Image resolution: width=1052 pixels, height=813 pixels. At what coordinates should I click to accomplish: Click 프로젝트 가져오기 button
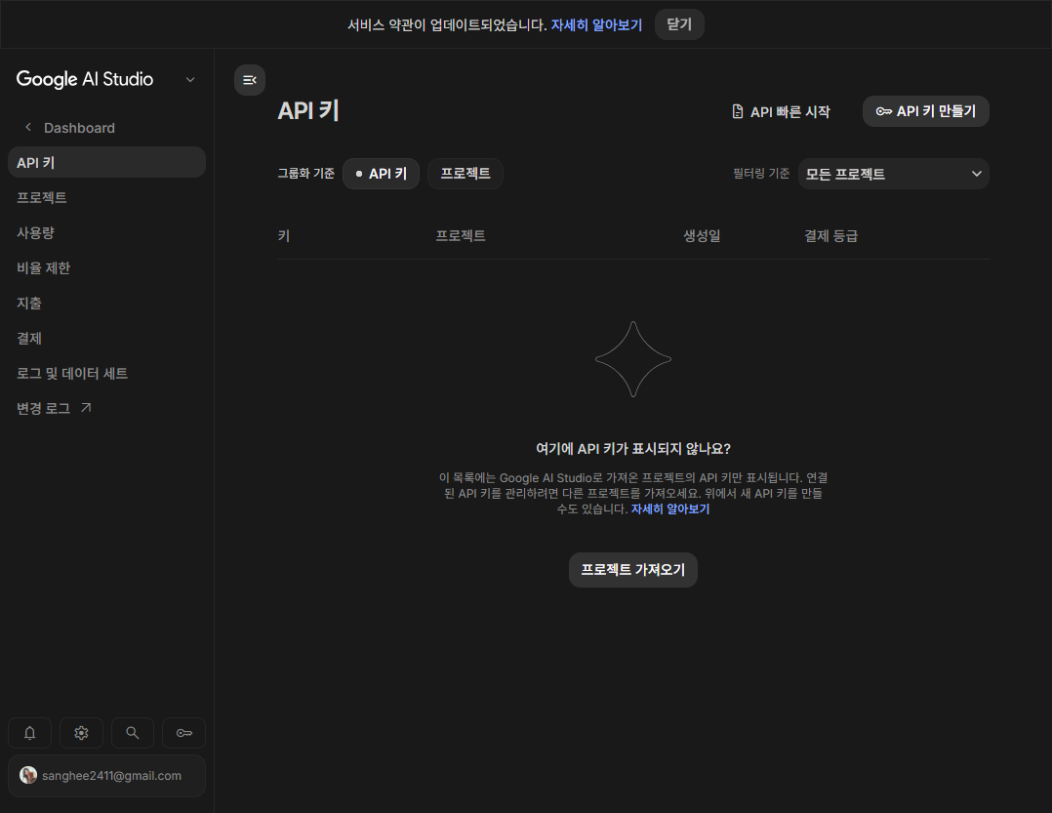pyautogui.click(x=632, y=570)
